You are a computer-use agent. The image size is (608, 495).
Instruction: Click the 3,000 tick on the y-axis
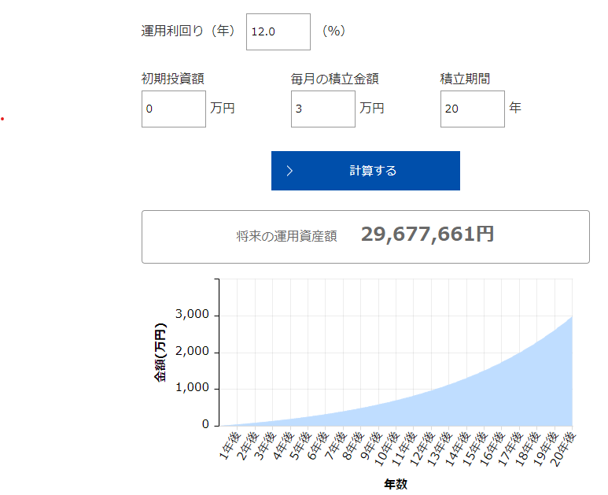pos(192,315)
